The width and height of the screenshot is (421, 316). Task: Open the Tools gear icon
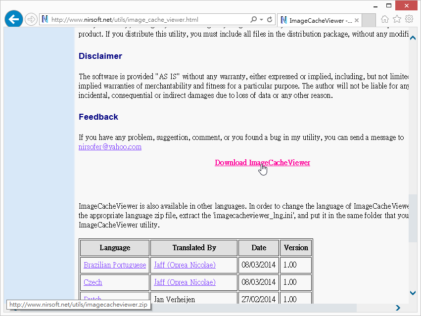[409, 19]
